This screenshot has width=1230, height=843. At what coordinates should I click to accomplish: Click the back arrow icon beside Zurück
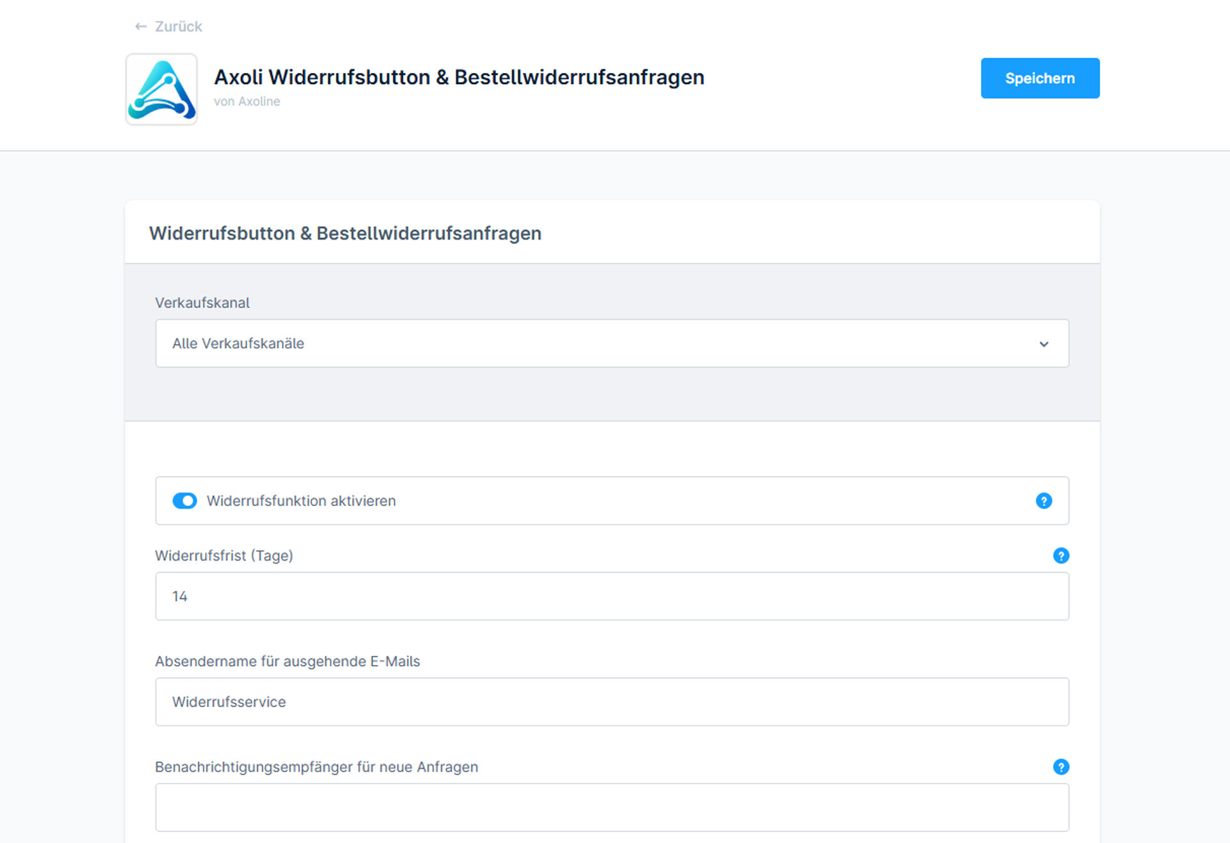(141, 26)
